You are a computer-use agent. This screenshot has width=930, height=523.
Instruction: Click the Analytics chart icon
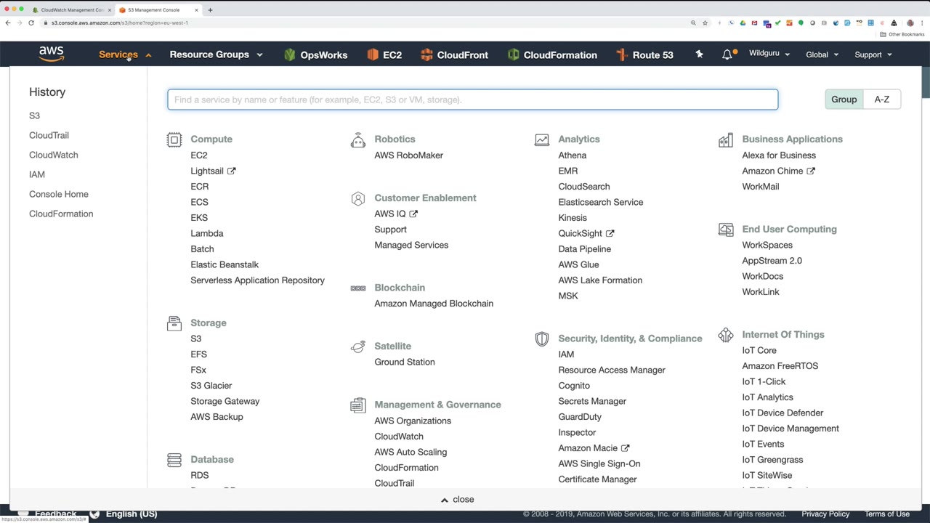tap(542, 139)
